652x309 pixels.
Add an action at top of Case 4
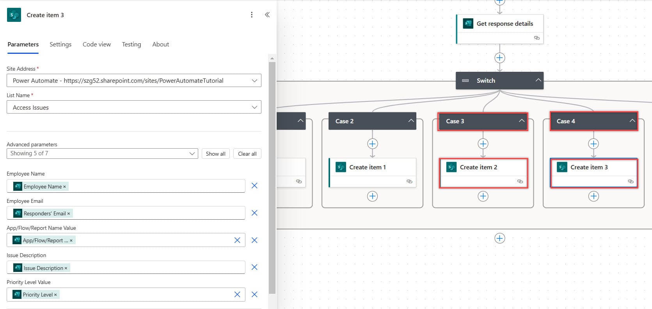(593, 144)
